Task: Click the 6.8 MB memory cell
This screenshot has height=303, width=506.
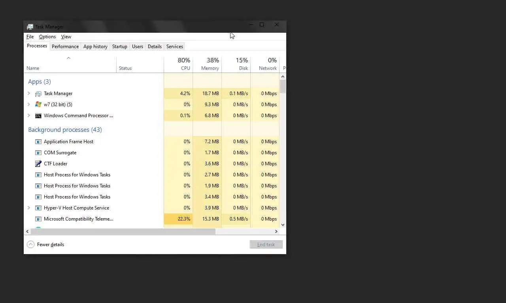Action: (207, 116)
